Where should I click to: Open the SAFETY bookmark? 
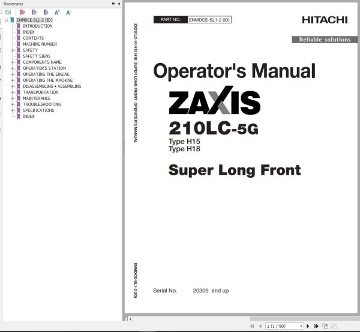point(31,50)
